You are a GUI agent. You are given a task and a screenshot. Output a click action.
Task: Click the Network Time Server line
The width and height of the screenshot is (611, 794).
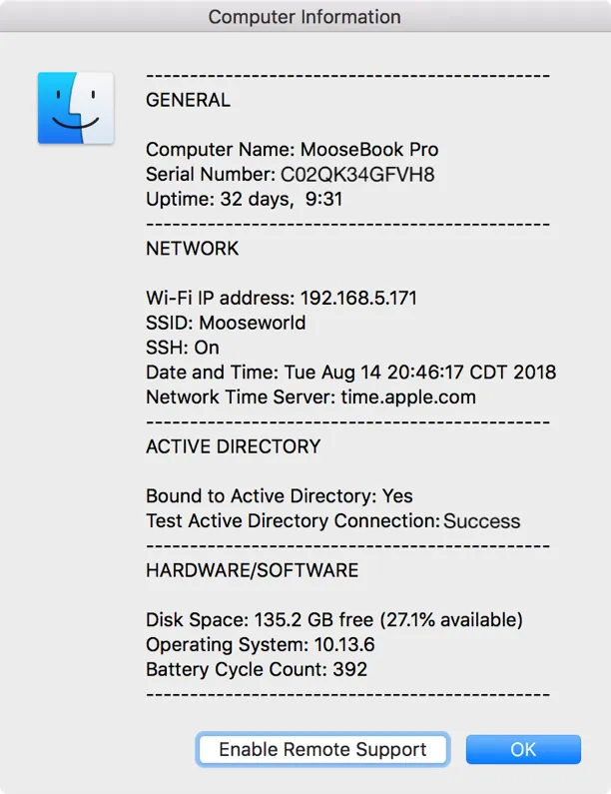click(310, 397)
